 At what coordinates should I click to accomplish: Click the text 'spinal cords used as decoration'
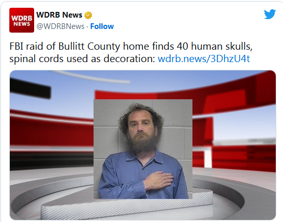click(82, 59)
